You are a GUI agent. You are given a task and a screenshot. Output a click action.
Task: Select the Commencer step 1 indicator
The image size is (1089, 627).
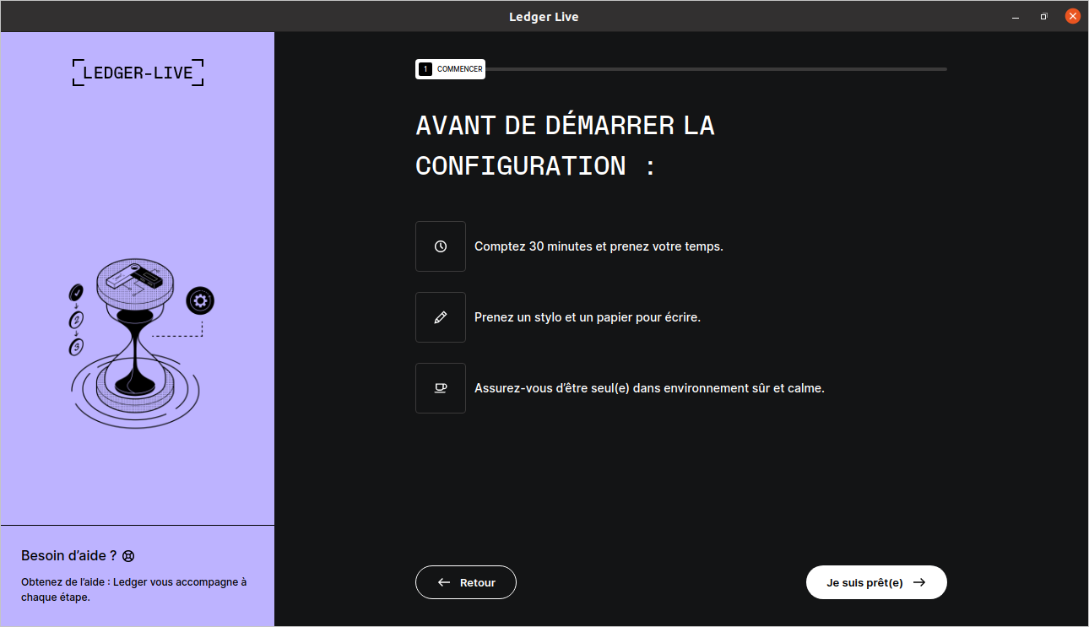450,69
